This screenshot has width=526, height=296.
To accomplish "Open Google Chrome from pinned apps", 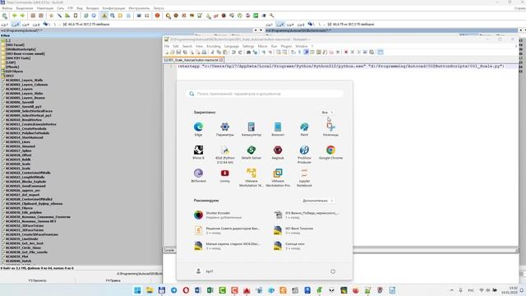I will click(330, 152).
